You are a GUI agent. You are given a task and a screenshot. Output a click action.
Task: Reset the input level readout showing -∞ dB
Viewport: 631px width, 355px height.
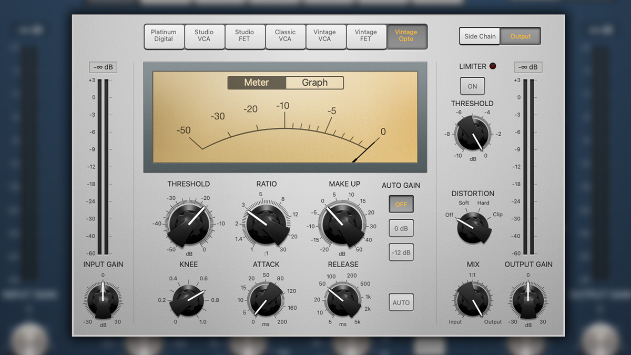coord(103,67)
